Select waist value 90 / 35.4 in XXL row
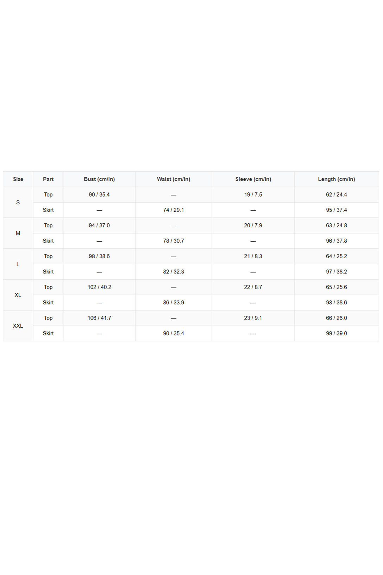This screenshot has width=383, height=575. 174,333
